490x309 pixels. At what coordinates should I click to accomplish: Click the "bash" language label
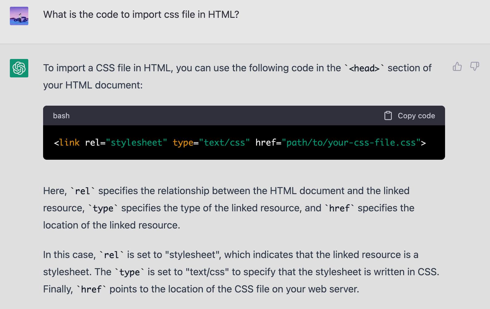pos(61,116)
